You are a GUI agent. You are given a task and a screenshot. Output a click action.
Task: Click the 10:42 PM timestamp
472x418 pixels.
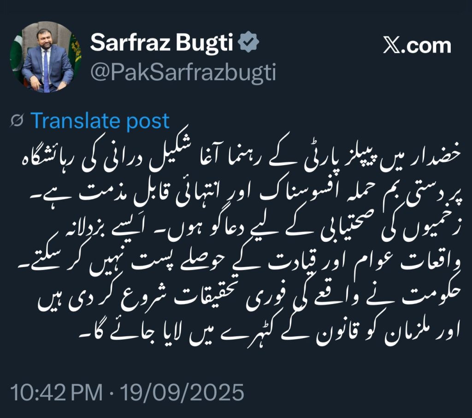pos(57,392)
